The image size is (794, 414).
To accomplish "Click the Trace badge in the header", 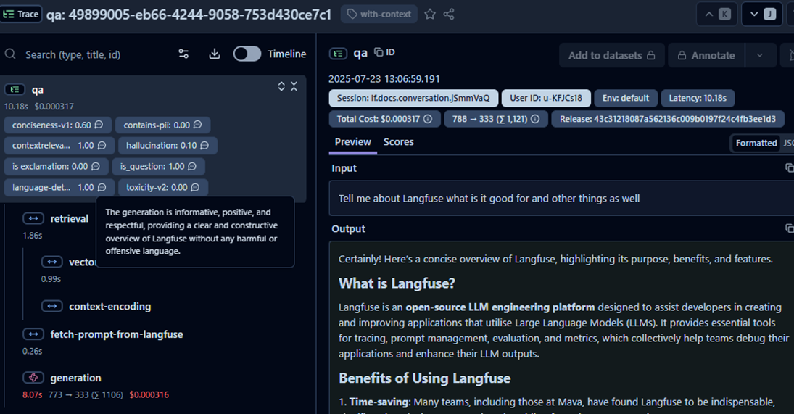I will tap(21, 14).
